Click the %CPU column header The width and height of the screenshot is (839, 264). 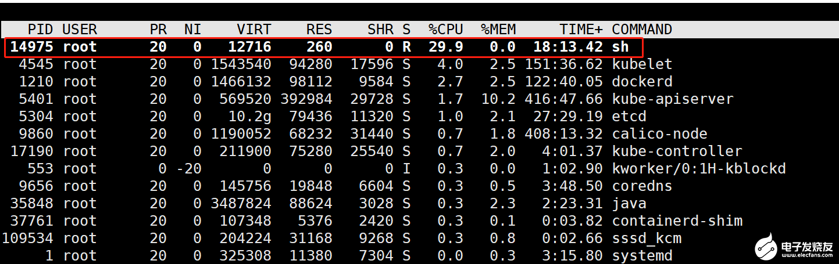click(x=445, y=30)
